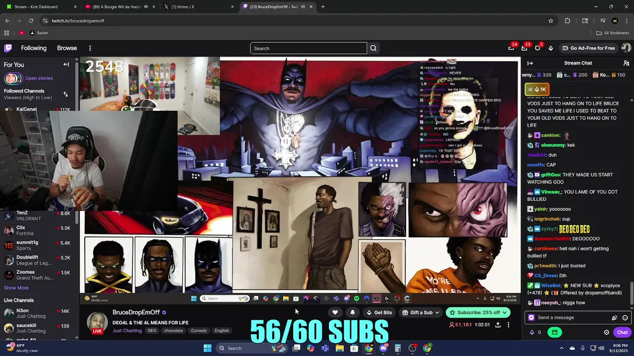
Task: Switch to the A Boogie YouTube tab
Action: [120, 7]
